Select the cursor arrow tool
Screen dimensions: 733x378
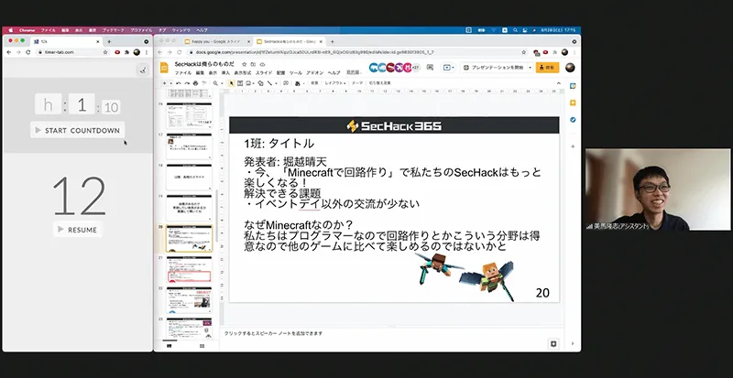[232, 83]
